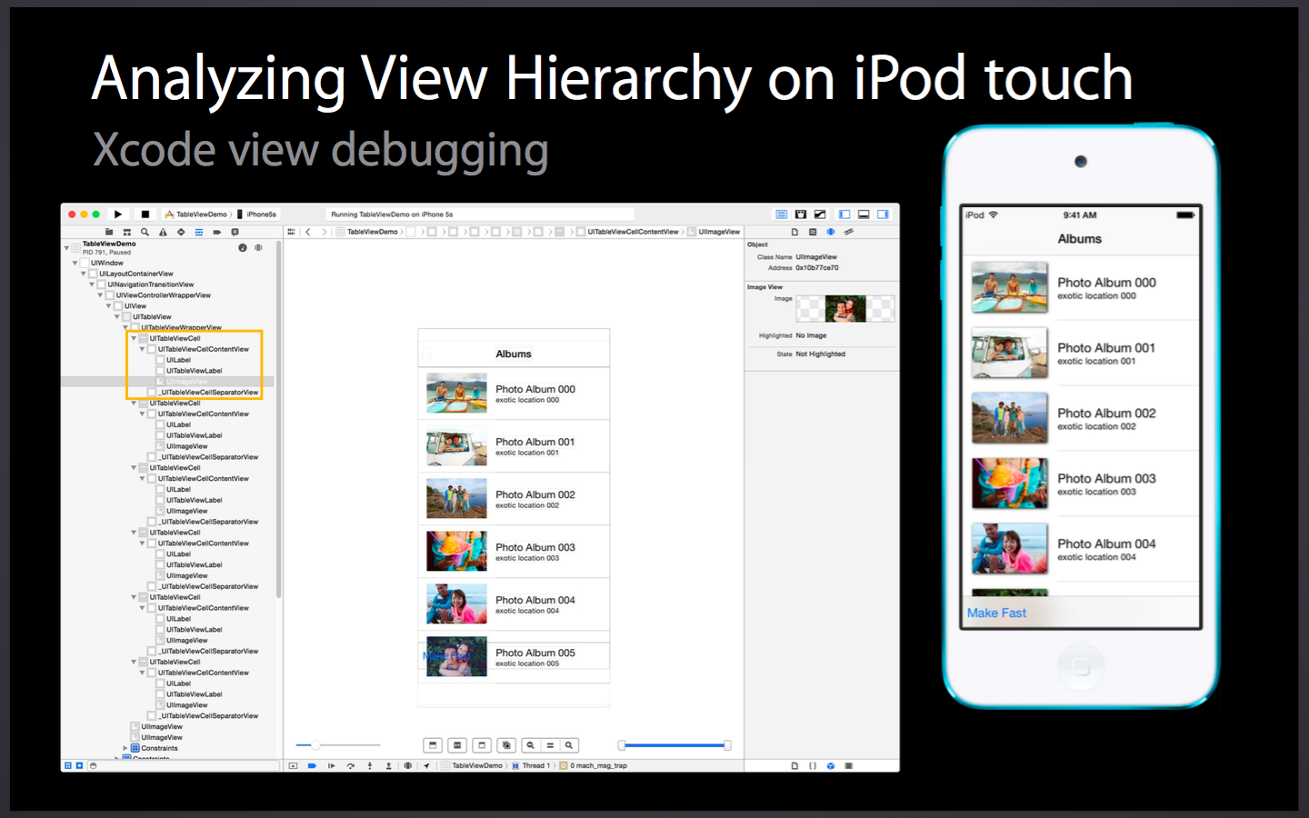
Task: Open the Issue navigator warning triangle icon
Action: pyautogui.click(x=163, y=232)
